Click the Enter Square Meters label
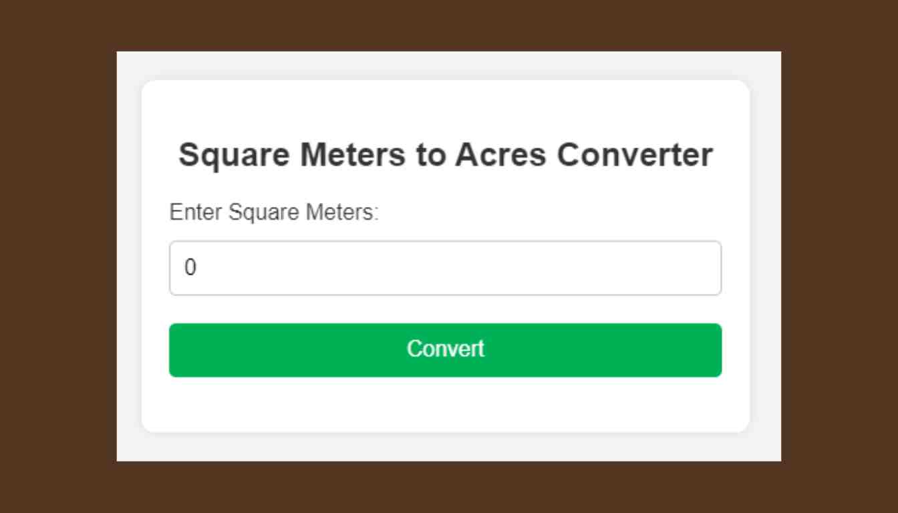Image resolution: width=898 pixels, height=513 pixels. point(274,212)
